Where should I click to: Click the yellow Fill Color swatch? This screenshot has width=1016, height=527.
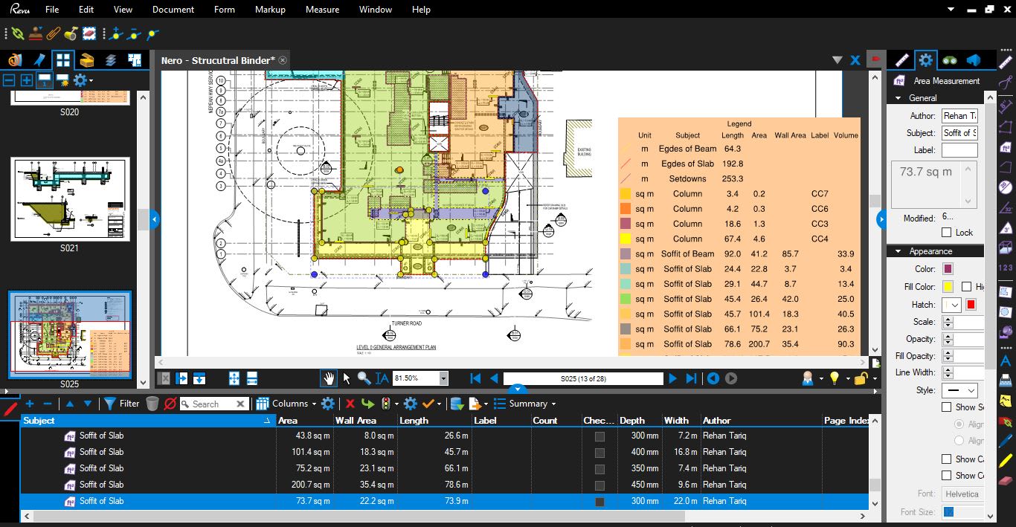click(948, 287)
